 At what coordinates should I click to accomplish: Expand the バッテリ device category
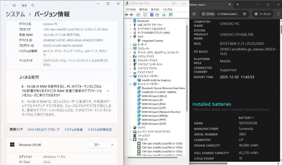[x=130, y=128]
